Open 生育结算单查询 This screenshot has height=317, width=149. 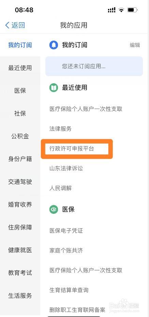pyautogui.click(x=69, y=290)
